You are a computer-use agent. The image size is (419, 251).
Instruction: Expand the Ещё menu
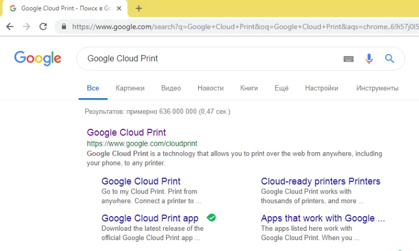pyautogui.click(x=282, y=88)
